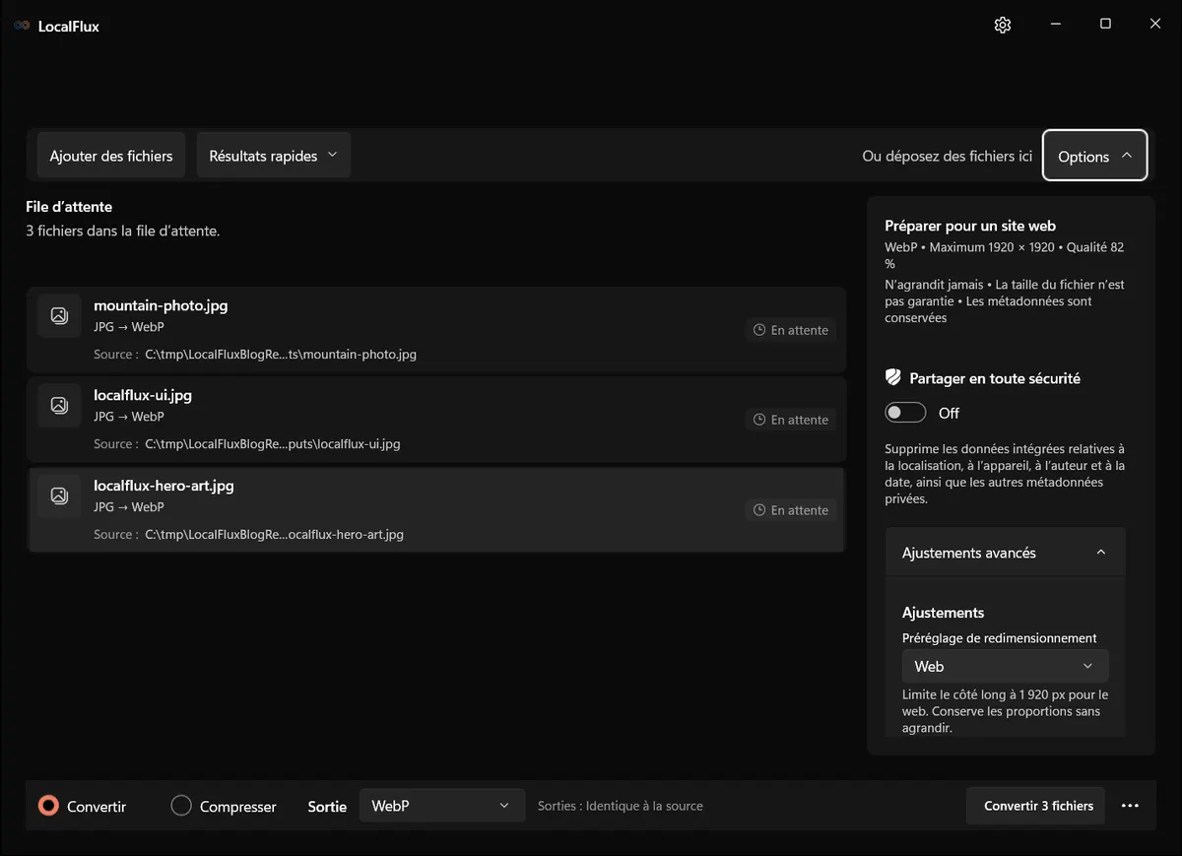The height and width of the screenshot is (856, 1182).
Task: Click the 3 fichiers dans la file d'attente text
Action: click(x=123, y=231)
